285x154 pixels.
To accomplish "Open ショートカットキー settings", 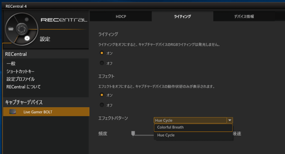I will pyautogui.click(x=20, y=71).
